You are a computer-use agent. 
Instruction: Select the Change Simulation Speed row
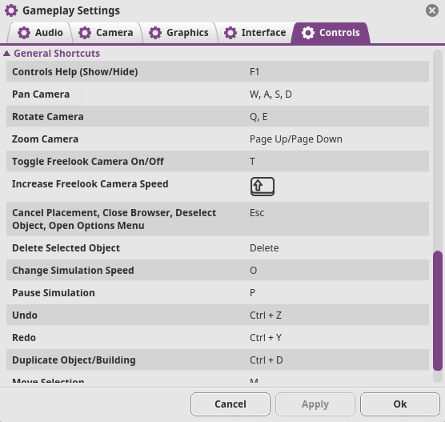click(x=218, y=271)
